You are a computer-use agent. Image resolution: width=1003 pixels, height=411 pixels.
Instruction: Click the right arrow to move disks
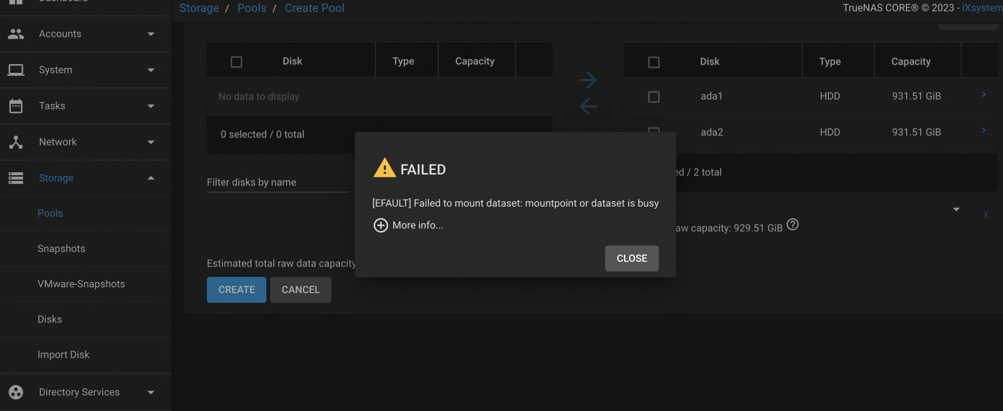[x=588, y=80]
